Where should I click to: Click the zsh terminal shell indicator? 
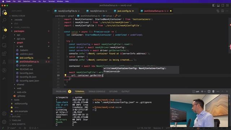(196, 91)
